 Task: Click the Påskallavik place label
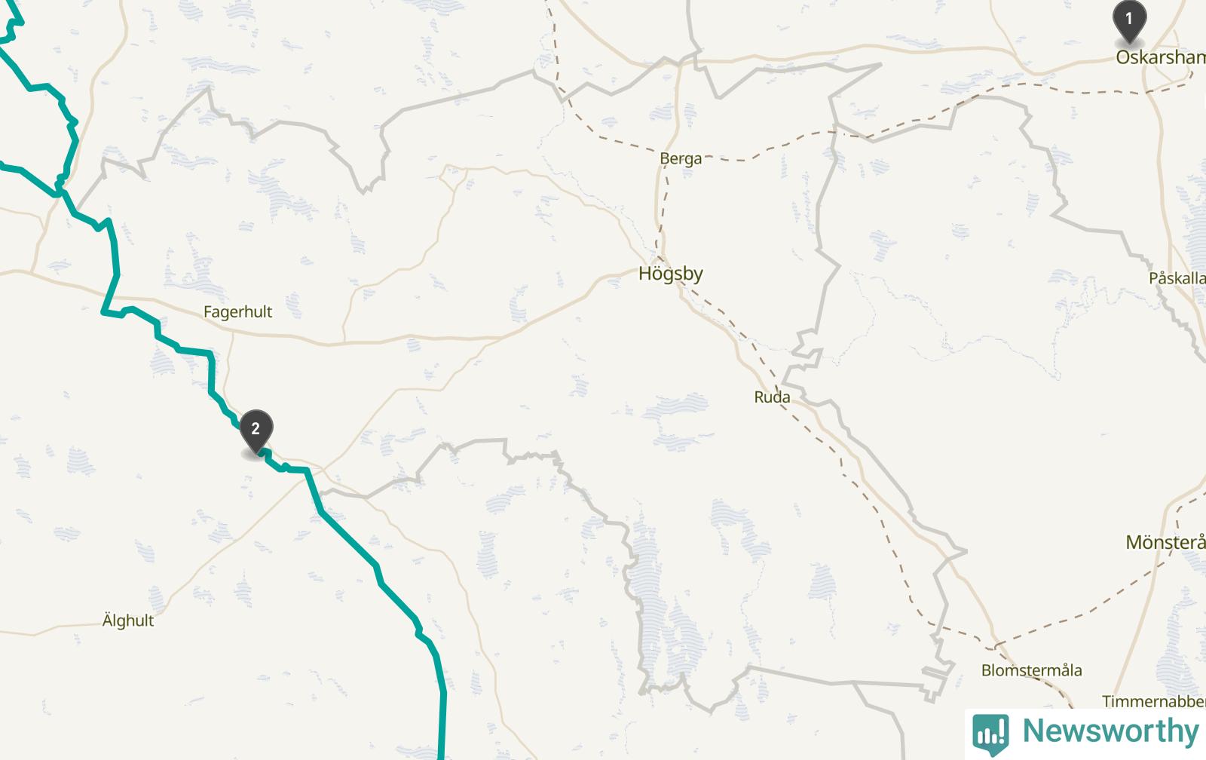coord(1177,278)
